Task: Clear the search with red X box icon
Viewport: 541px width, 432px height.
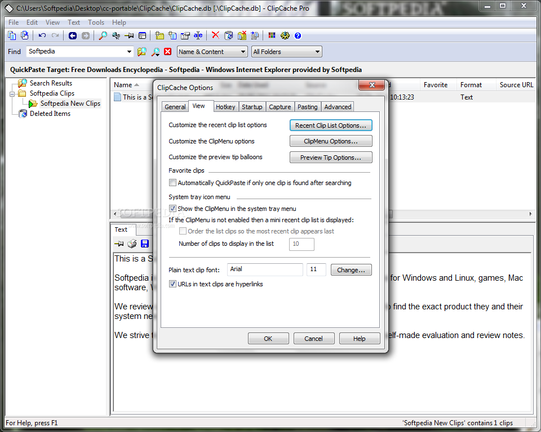Action: [168, 52]
